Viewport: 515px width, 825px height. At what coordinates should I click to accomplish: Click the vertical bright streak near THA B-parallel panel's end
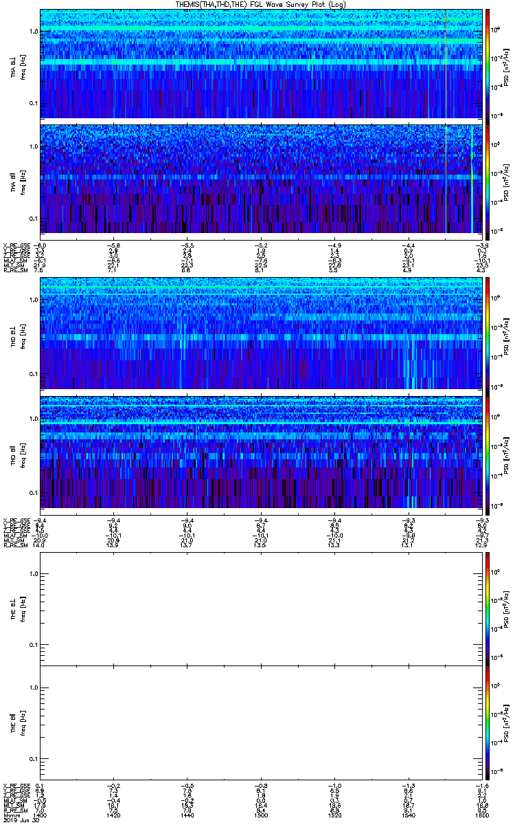(472, 179)
